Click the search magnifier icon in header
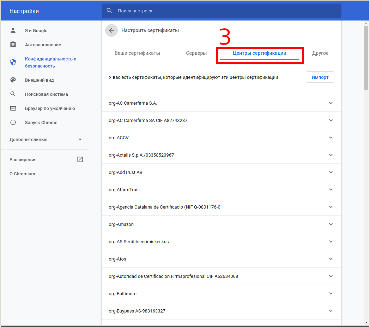The width and height of the screenshot is (370, 327). point(109,11)
